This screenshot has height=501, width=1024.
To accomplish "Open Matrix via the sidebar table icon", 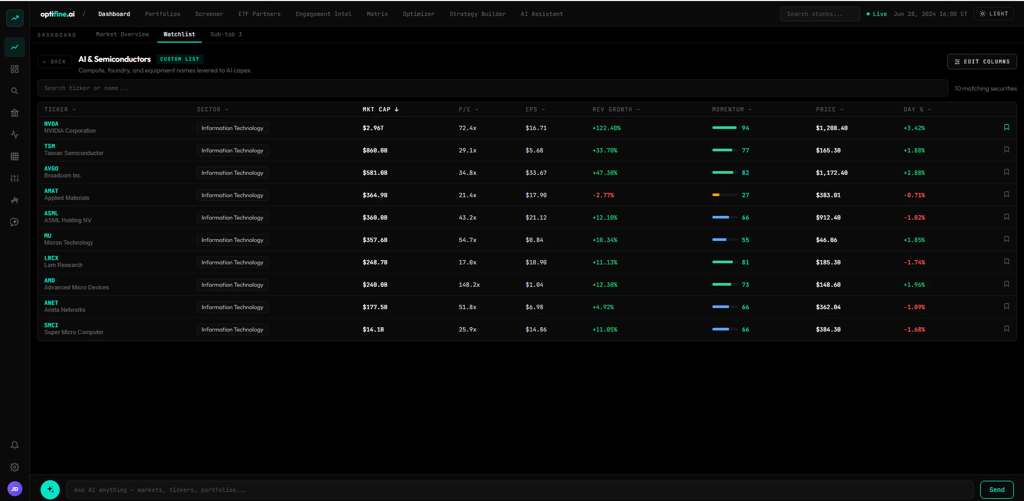I will (x=15, y=156).
